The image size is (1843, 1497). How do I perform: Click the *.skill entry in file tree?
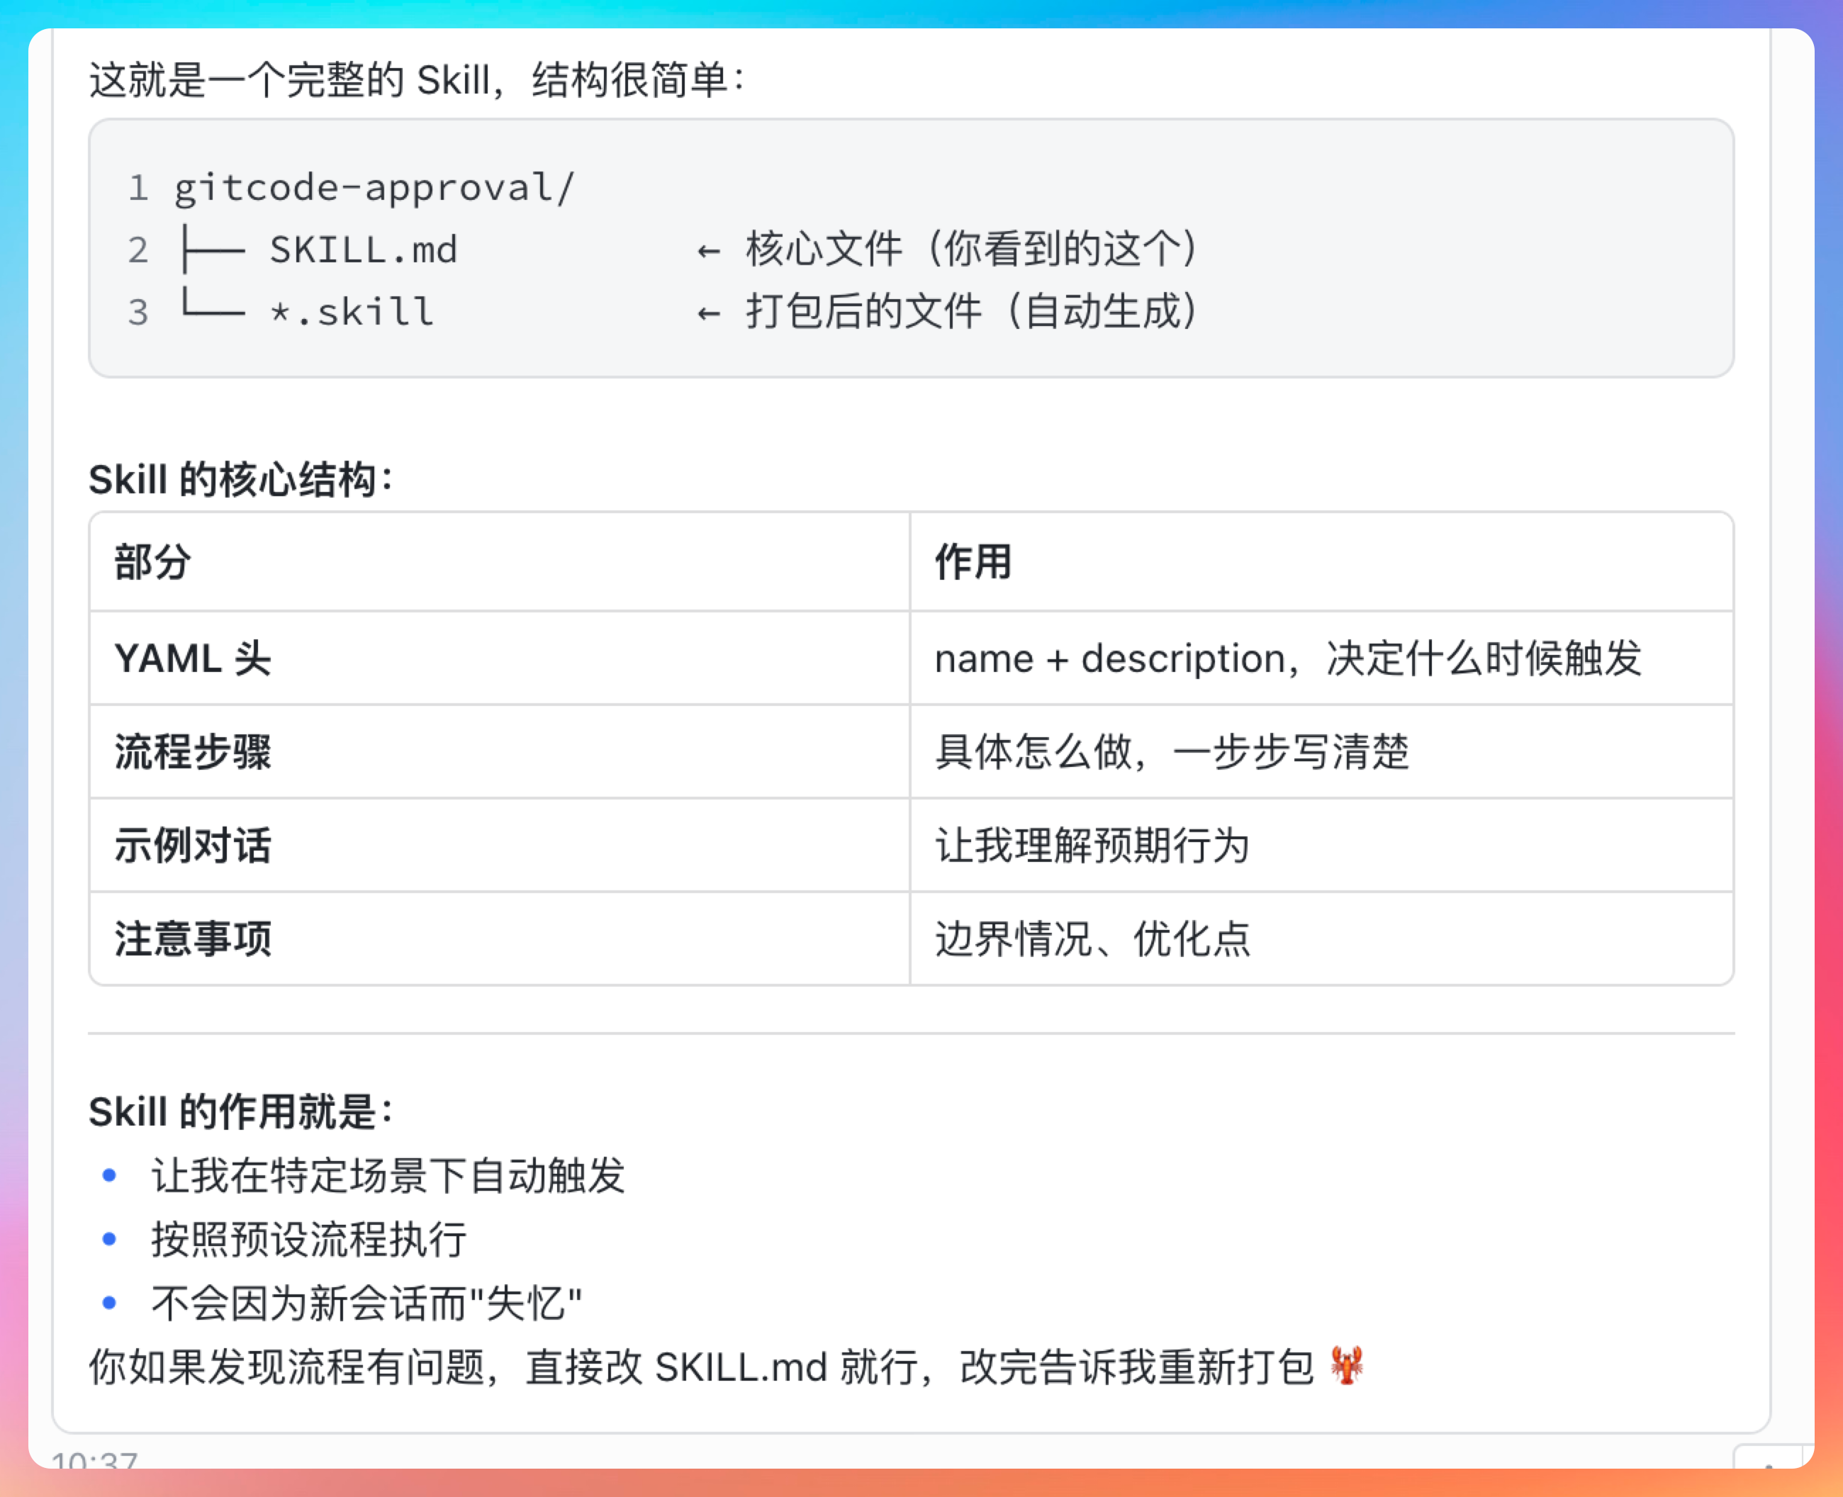351,312
